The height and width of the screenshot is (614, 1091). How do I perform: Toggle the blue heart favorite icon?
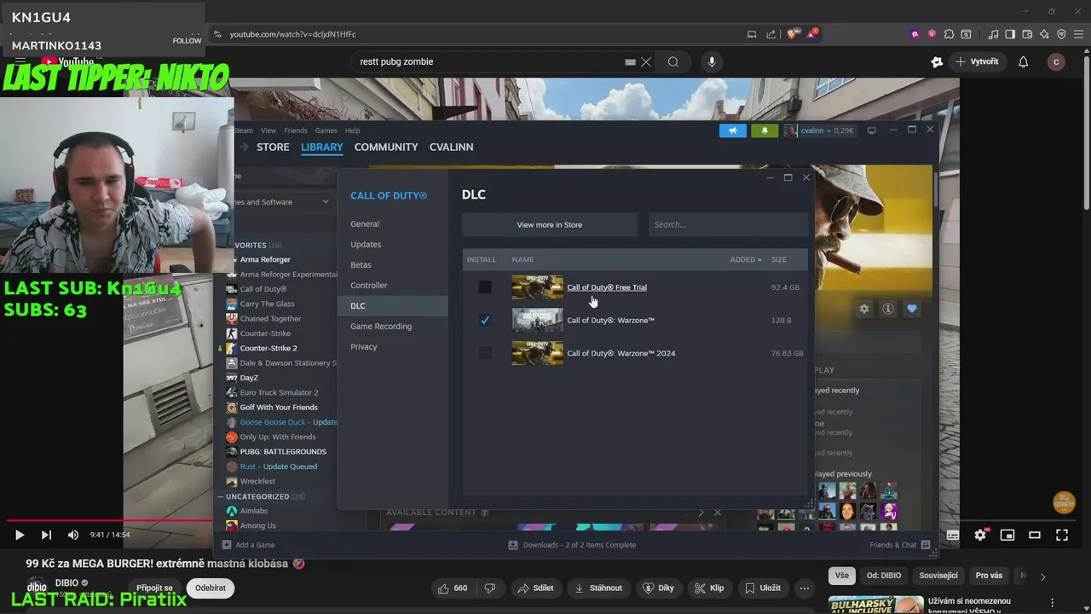point(912,309)
